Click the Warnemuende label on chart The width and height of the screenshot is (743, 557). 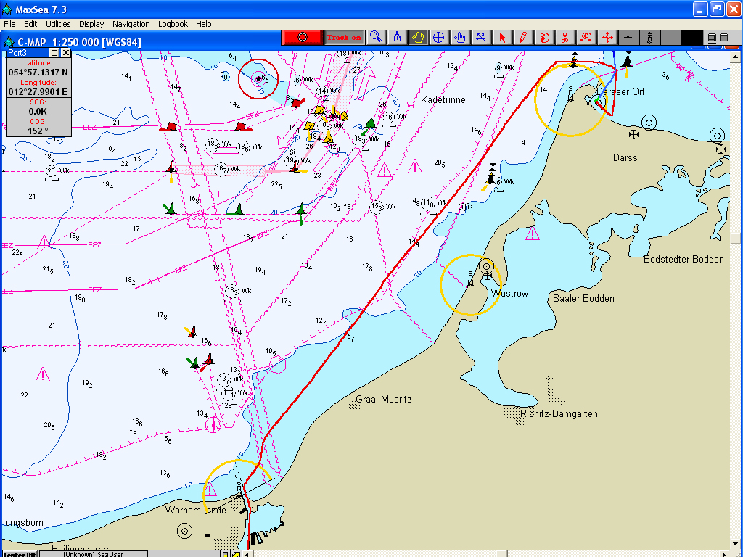click(196, 510)
